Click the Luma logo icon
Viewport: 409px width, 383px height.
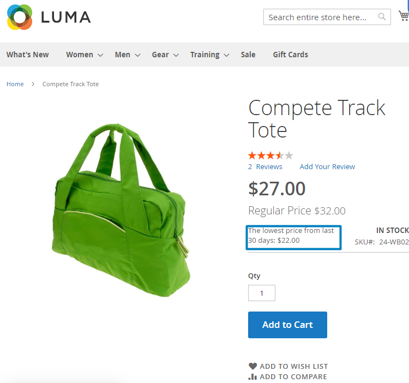pos(20,17)
